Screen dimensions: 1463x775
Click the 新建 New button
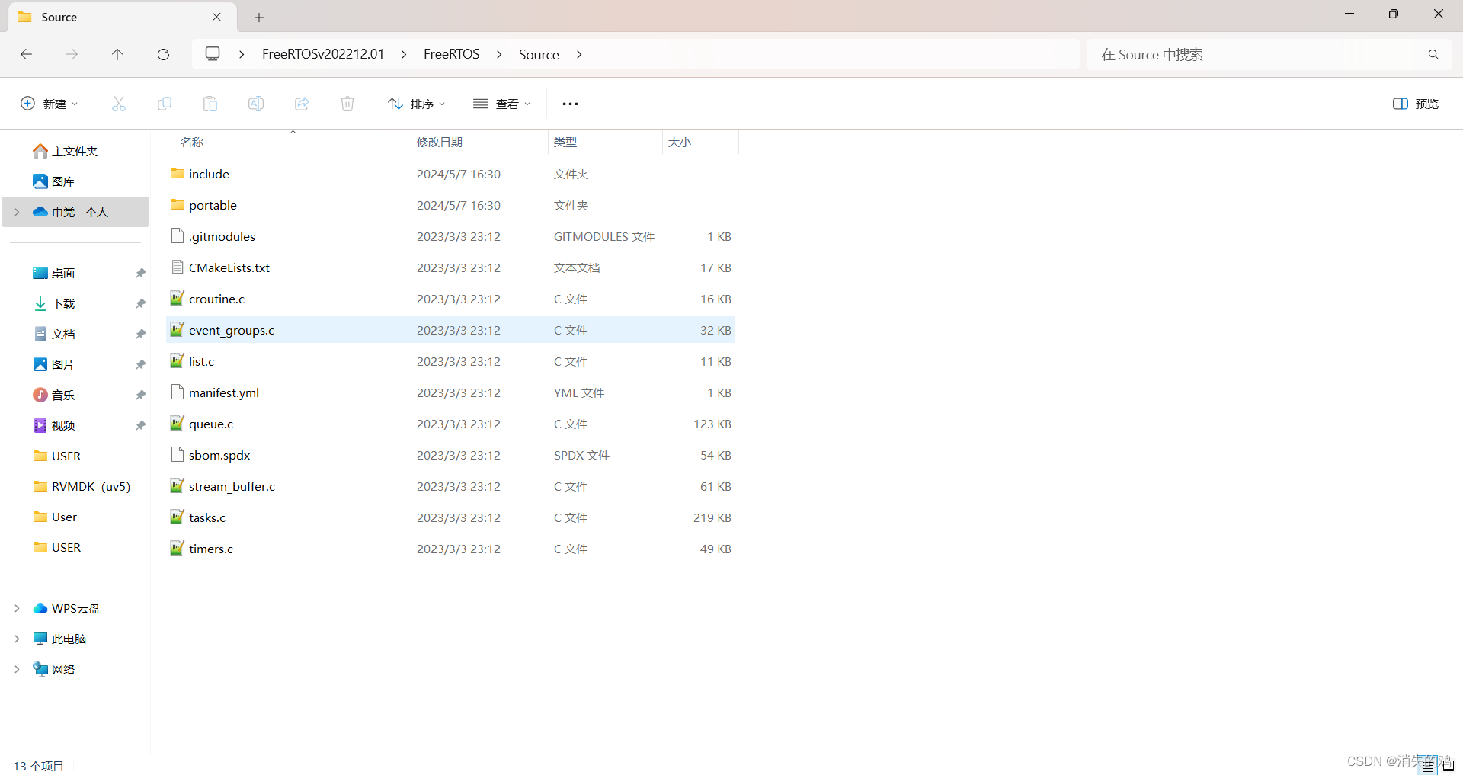[x=48, y=104]
